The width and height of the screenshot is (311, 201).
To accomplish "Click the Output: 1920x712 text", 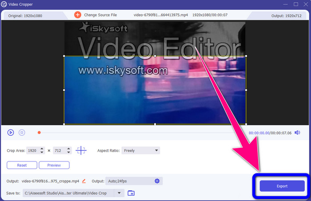I will (287, 16).
